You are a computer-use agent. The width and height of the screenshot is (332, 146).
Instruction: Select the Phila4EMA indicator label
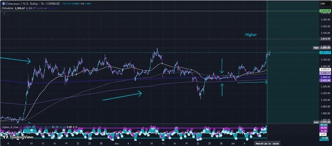(x=8, y=8)
